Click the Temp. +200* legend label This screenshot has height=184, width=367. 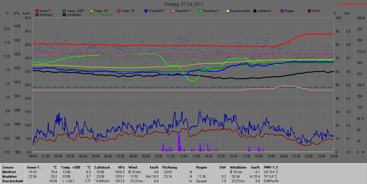[x=75, y=11]
